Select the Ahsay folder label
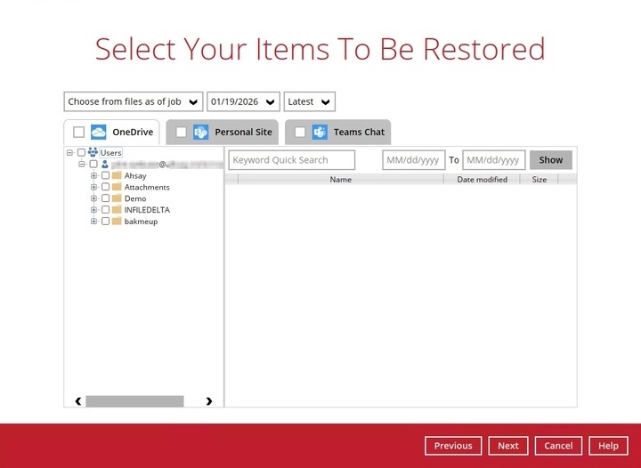 [x=135, y=175]
